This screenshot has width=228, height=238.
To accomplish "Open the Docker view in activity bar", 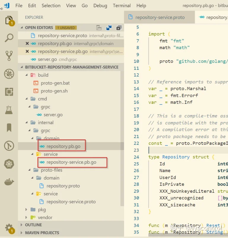I will click(9, 182).
